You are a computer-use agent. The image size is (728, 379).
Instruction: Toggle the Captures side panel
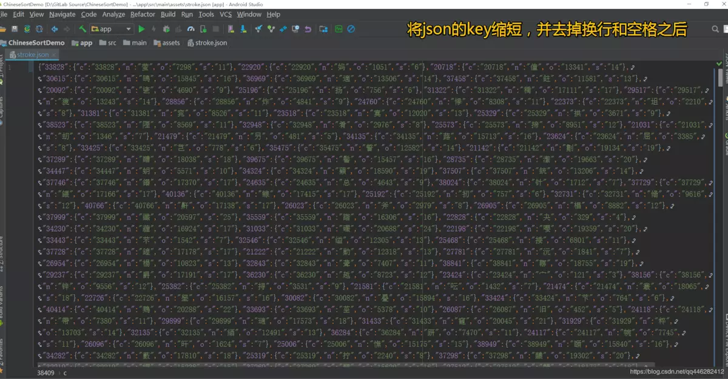point(2,109)
